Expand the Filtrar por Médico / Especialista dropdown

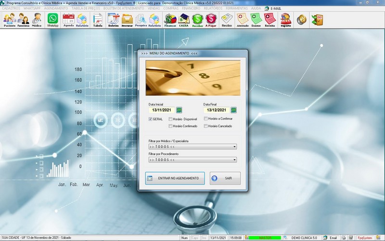(x=234, y=147)
